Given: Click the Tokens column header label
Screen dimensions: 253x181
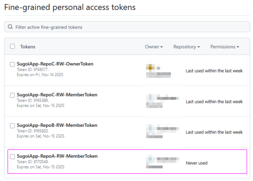Looking at the screenshot, I should point(28,47).
